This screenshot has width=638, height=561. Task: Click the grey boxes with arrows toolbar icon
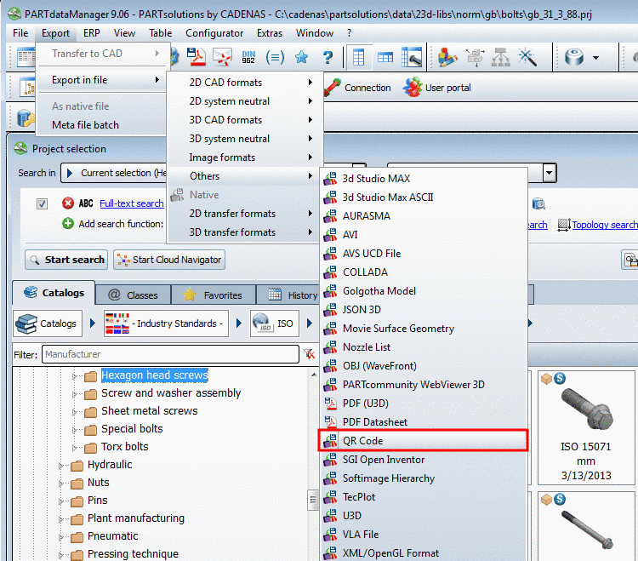[476, 57]
